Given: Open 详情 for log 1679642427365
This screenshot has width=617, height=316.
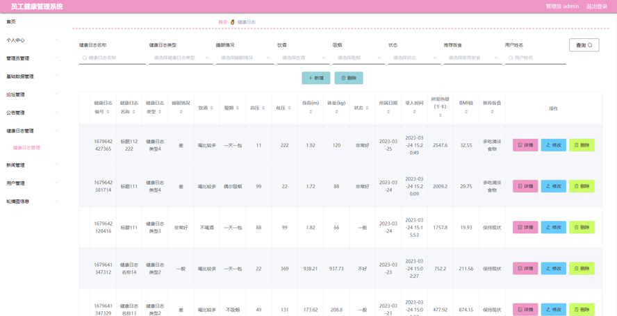Looking at the screenshot, I should [525, 145].
